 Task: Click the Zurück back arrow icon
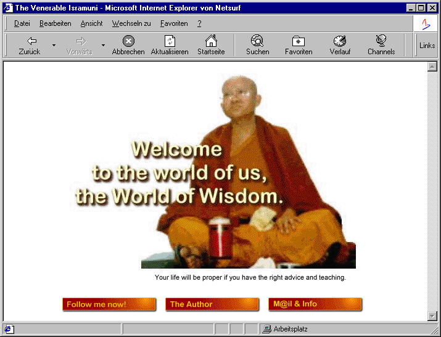(29, 41)
